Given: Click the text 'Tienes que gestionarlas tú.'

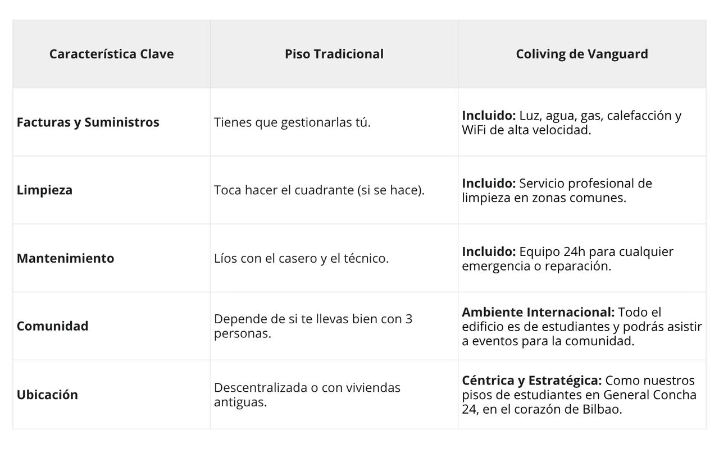Looking at the screenshot, I should click(x=292, y=122).
